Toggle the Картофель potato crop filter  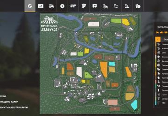[162, 78]
